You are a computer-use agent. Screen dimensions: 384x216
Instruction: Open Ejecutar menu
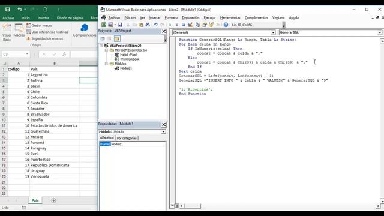click(210, 17)
